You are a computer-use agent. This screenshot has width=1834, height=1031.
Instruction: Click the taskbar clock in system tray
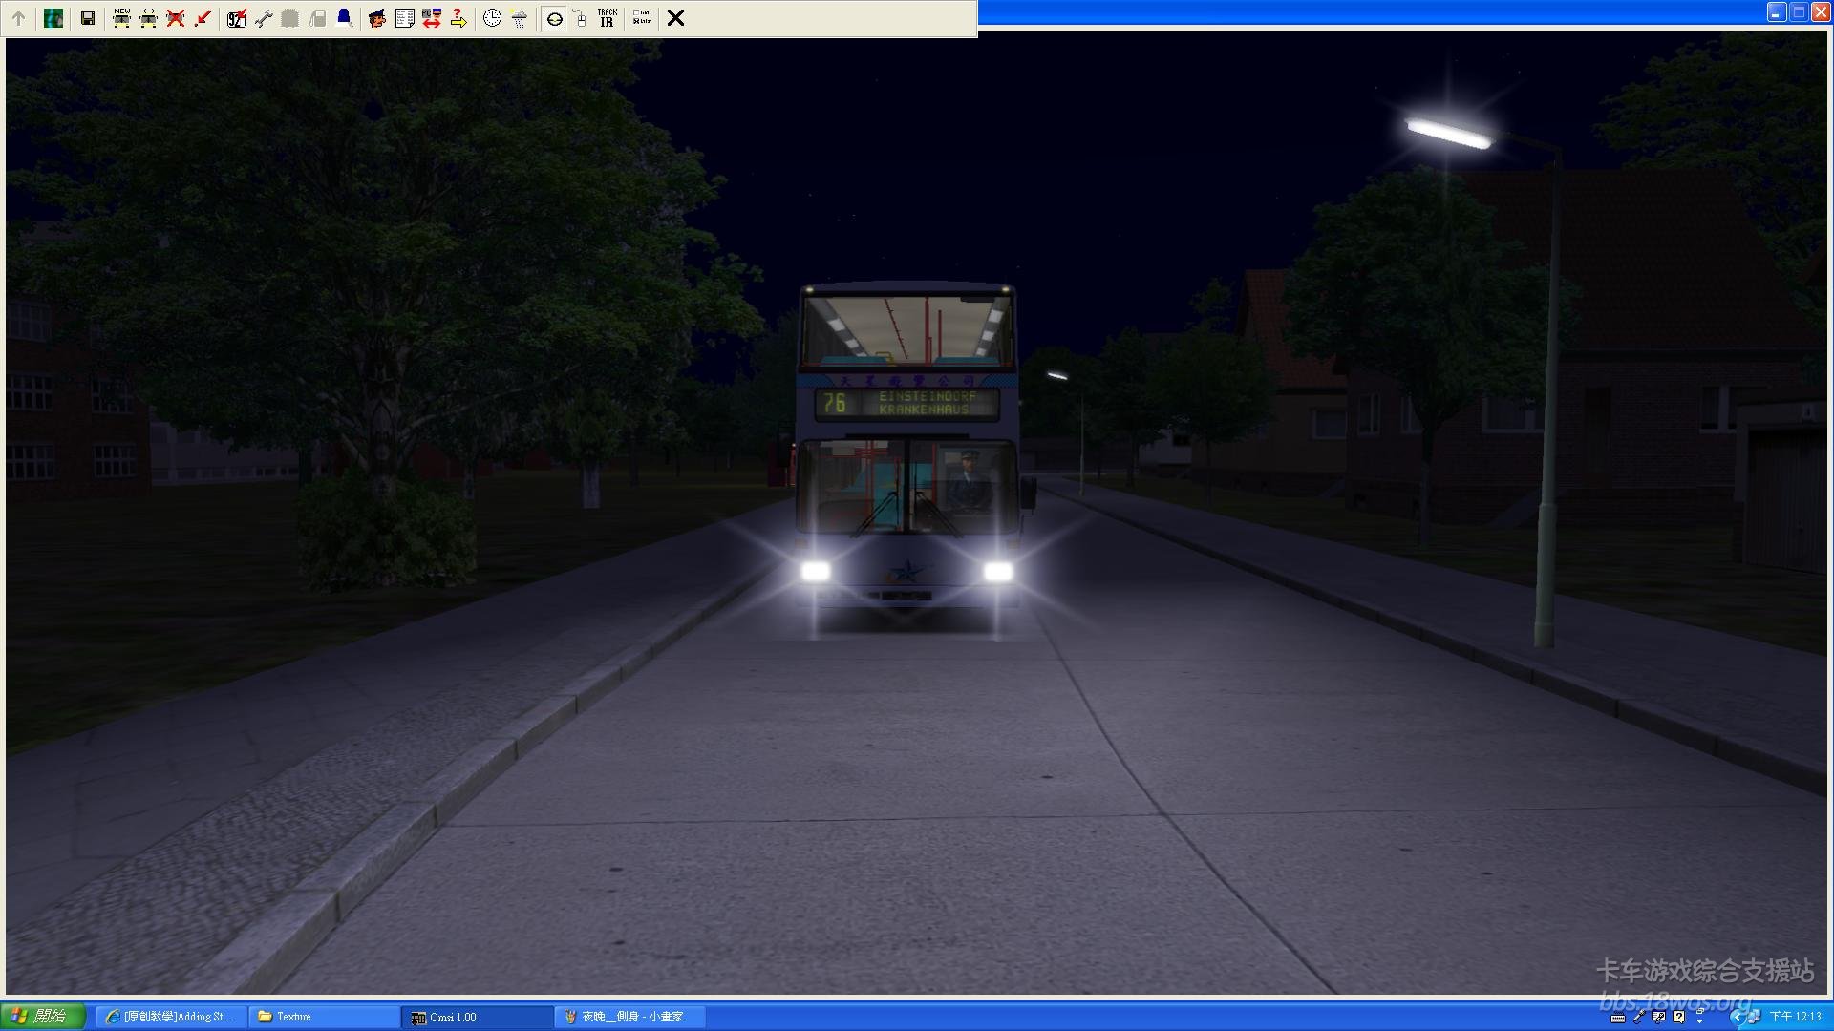click(x=1795, y=1017)
